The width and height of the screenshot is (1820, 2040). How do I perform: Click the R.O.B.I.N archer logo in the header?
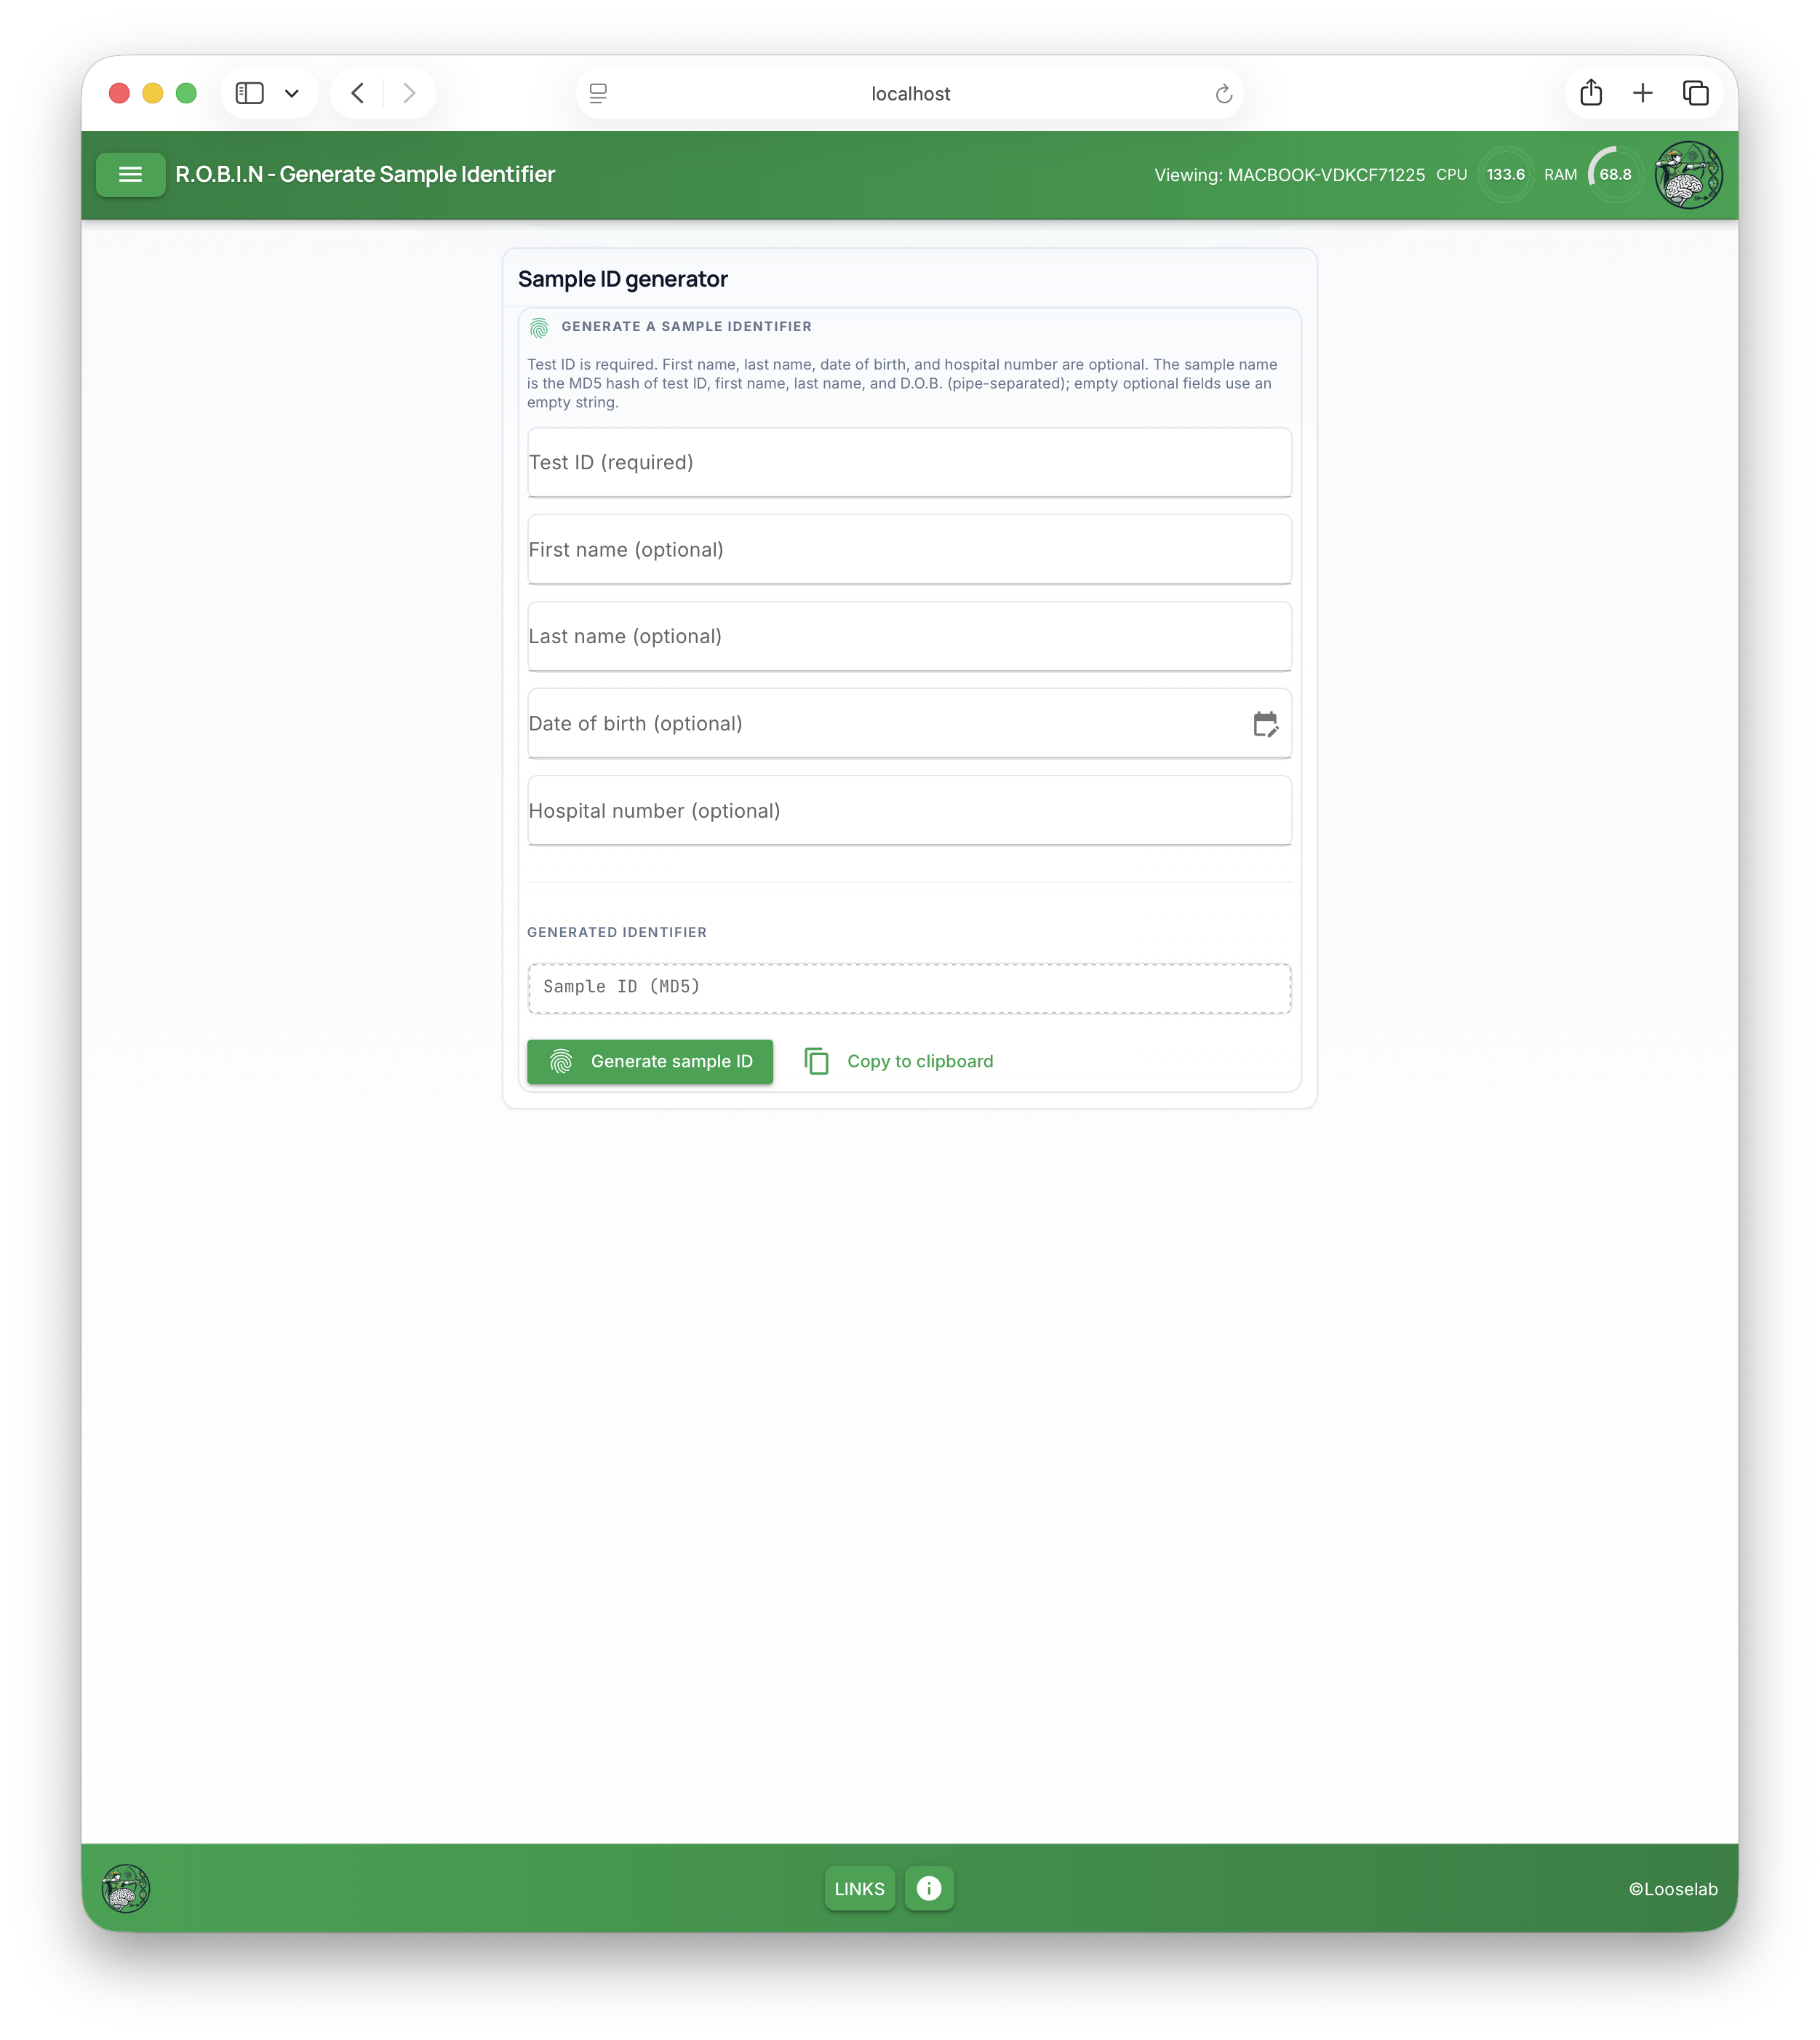coord(1688,174)
